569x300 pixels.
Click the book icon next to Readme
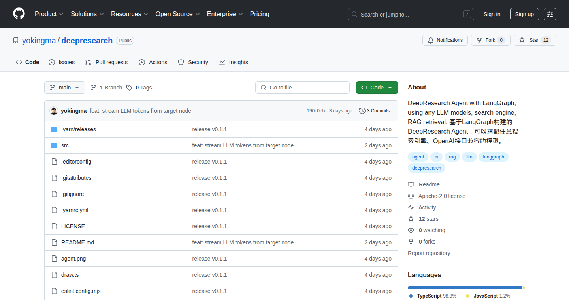click(x=411, y=184)
